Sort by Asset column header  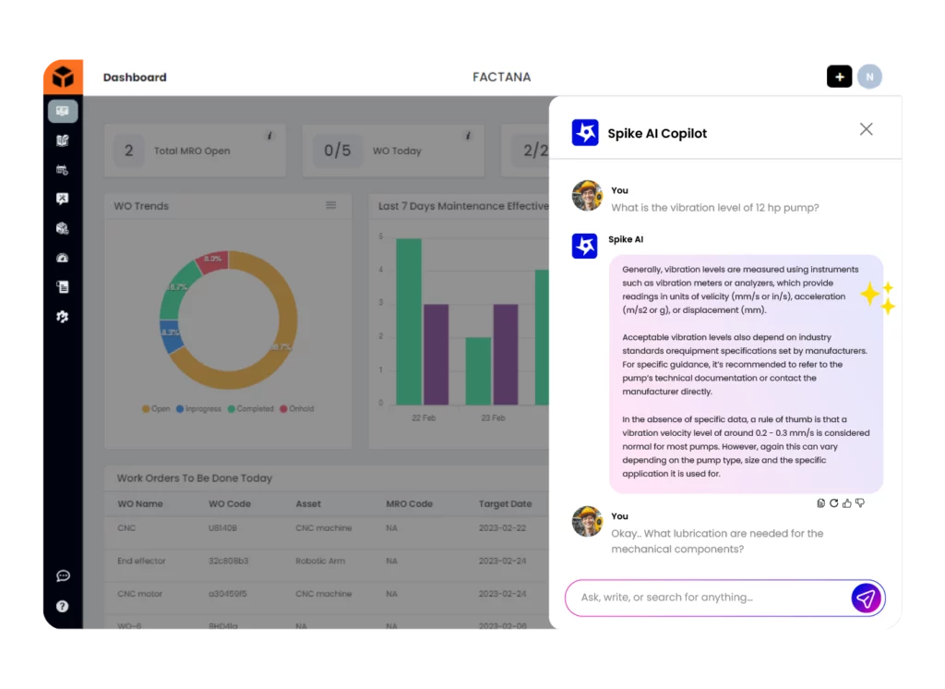[x=308, y=503]
